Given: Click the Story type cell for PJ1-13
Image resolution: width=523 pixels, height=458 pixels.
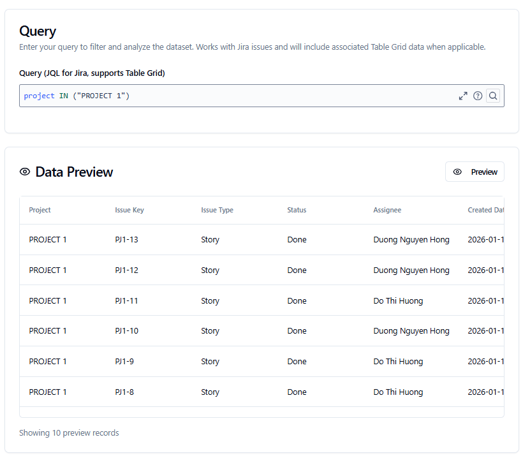Looking at the screenshot, I should [210, 240].
